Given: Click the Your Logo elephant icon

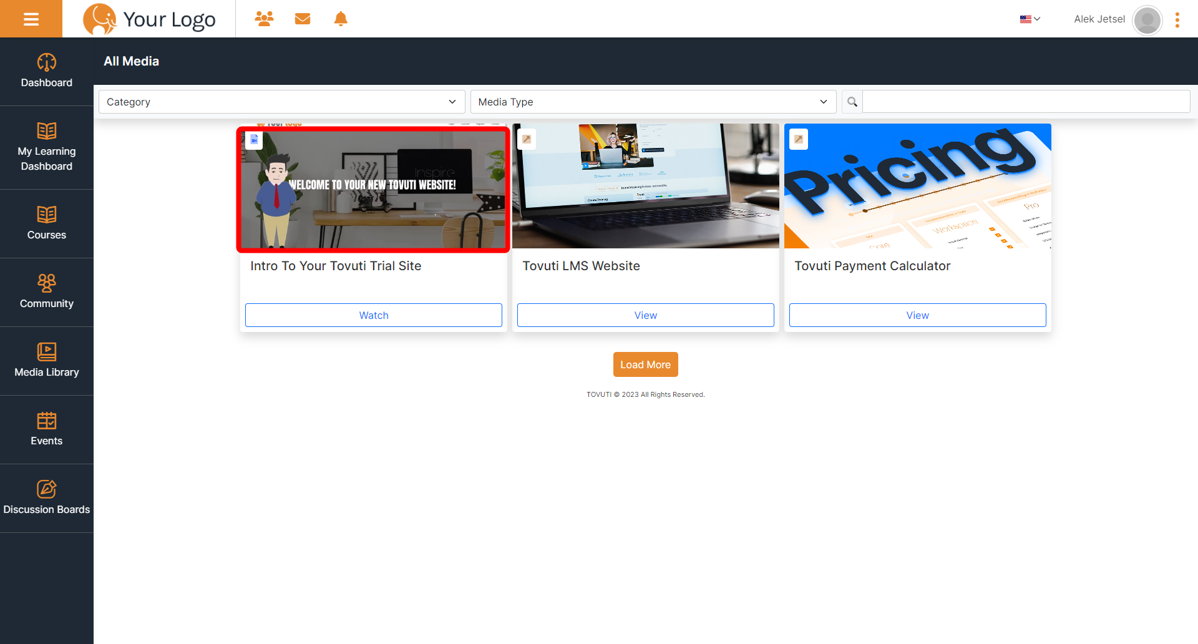Looking at the screenshot, I should click(x=100, y=19).
